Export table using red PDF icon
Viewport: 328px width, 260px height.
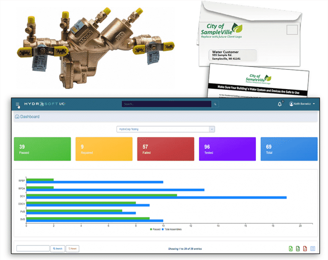click(305, 248)
